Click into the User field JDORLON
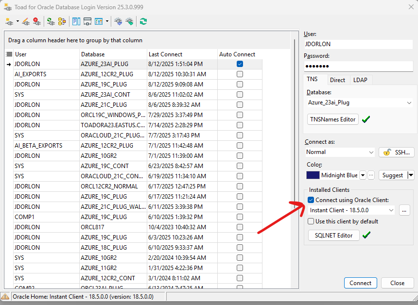The image size is (418, 305). (358, 44)
